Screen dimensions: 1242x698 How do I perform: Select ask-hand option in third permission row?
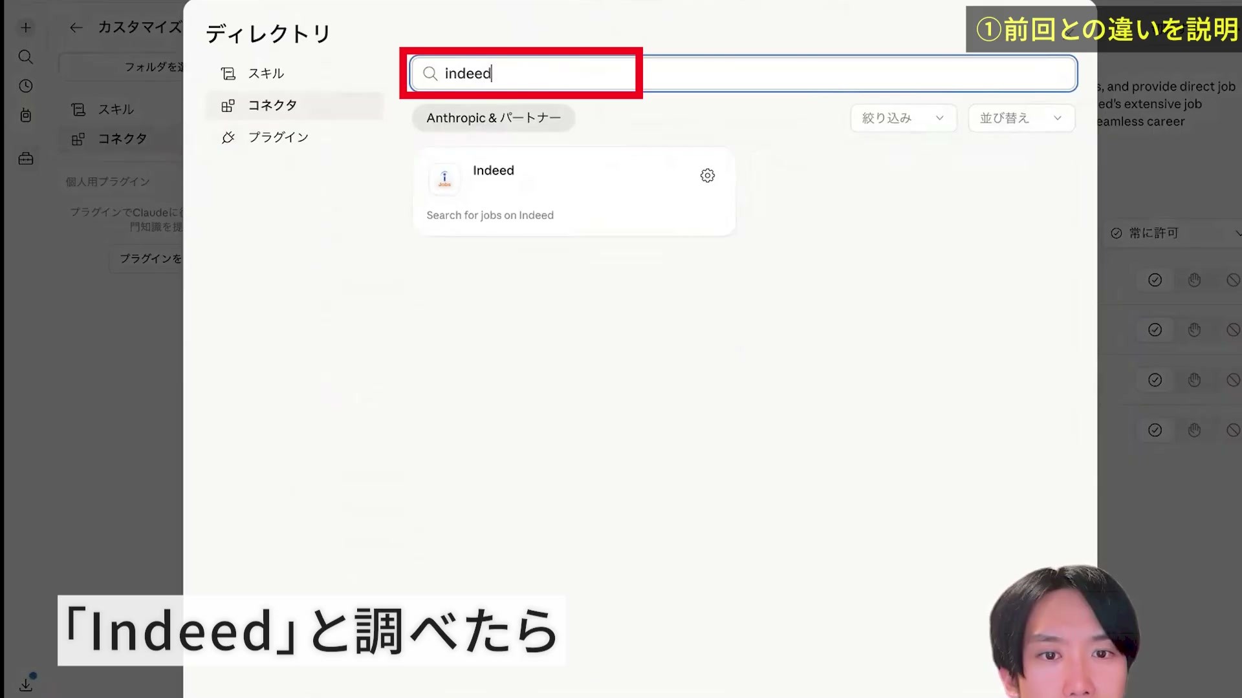point(1194,380)
